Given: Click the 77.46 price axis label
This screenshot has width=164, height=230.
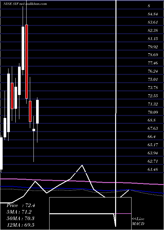Looking at the screenshot, I should (153, 63).
